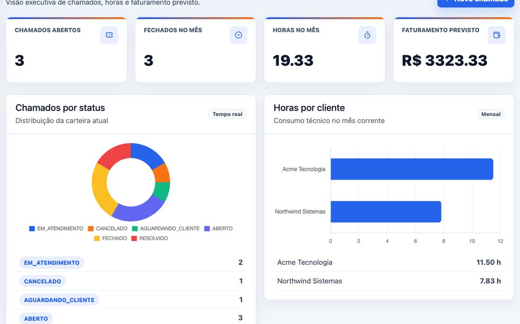Click the Acme Tecnologia bar in the chart

[412, 169]
